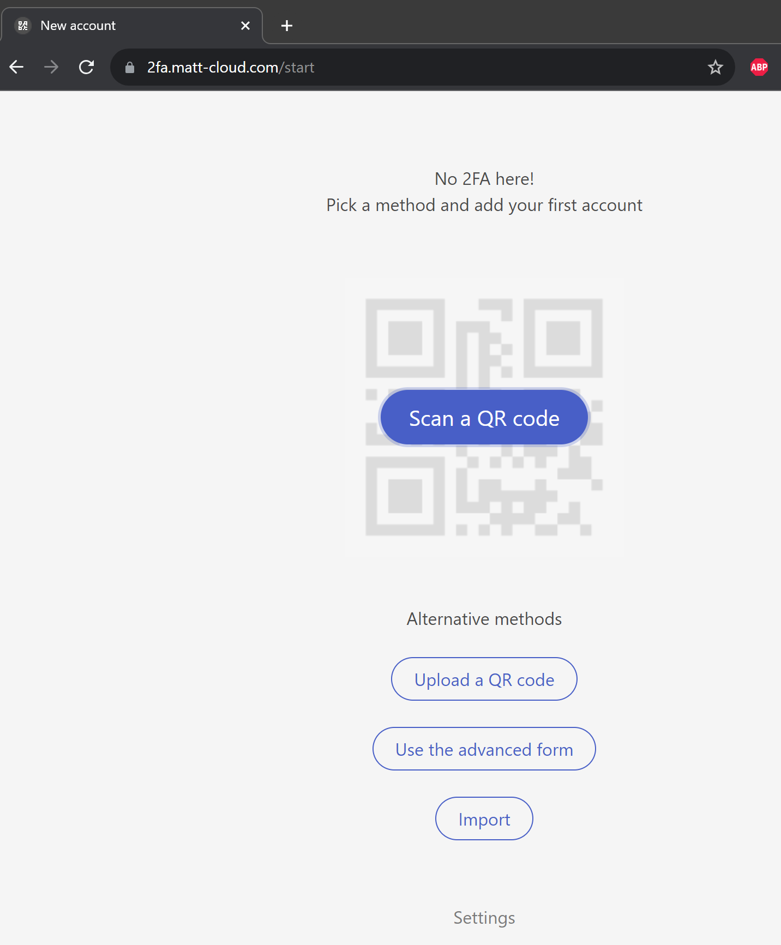Click the Scan a QR code button

point(484,418)
